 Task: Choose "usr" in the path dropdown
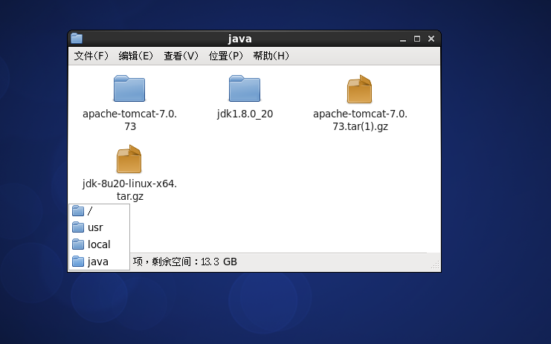coord(94,227)
